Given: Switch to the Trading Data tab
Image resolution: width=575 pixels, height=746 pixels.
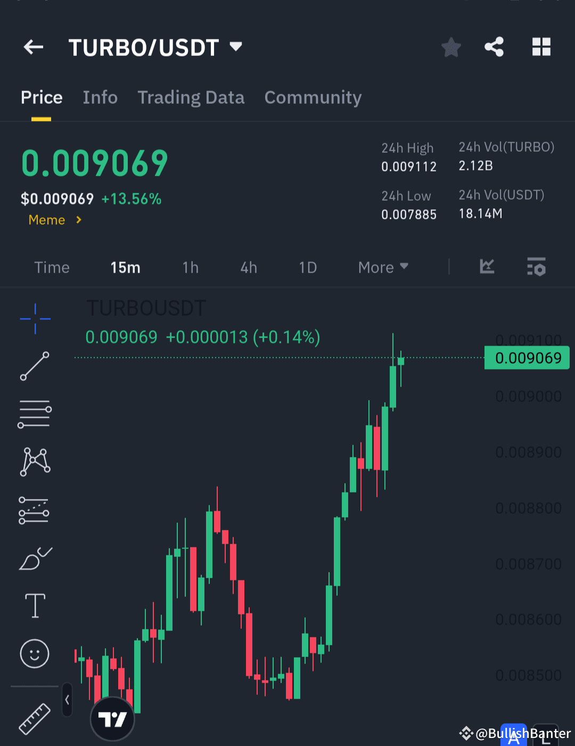Looking at the screenshot, I should click(191, 97).
